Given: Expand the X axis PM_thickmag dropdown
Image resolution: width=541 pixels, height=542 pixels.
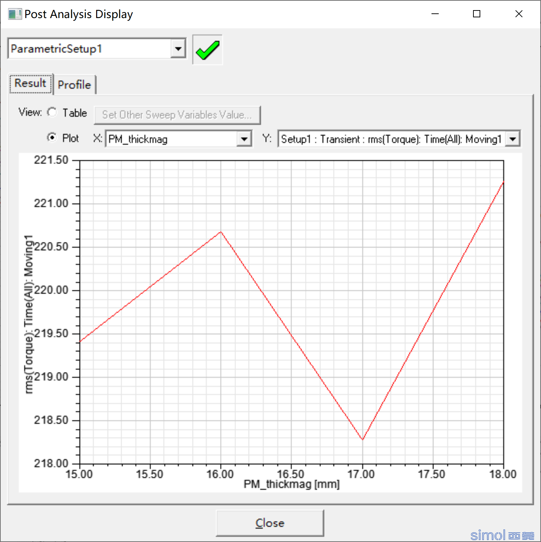Looking at the screenshot, I should click(x=244, y=139).
